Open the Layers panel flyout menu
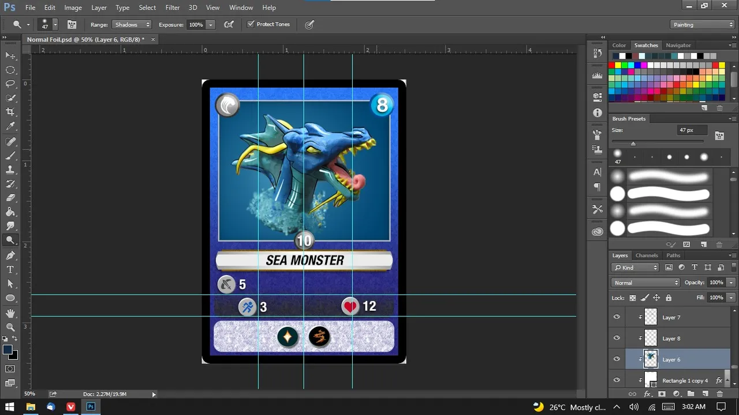Screen dimensions: 739x415 (733, 255)
